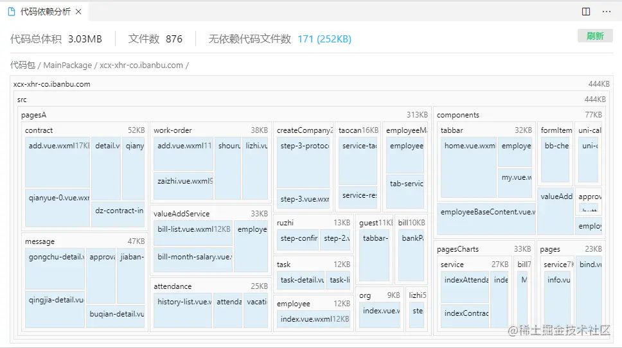
Task: Select the index.vue.wxml 12KB block in employee
Action: click(x=314, y=320)
